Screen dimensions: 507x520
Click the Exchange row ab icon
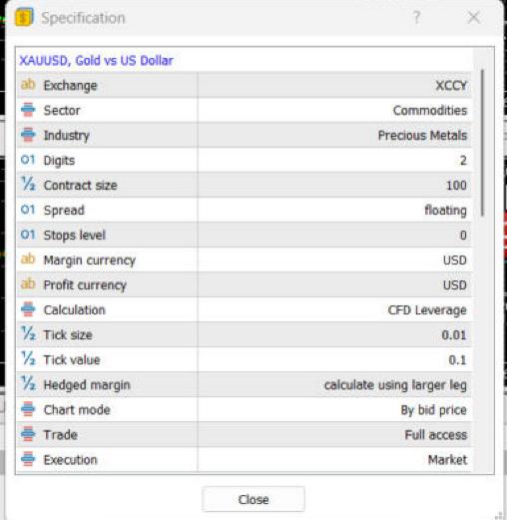28,85
